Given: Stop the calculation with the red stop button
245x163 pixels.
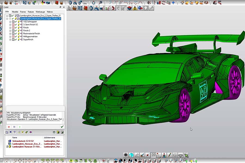Looking at the screenshot, I should [9, 127].
